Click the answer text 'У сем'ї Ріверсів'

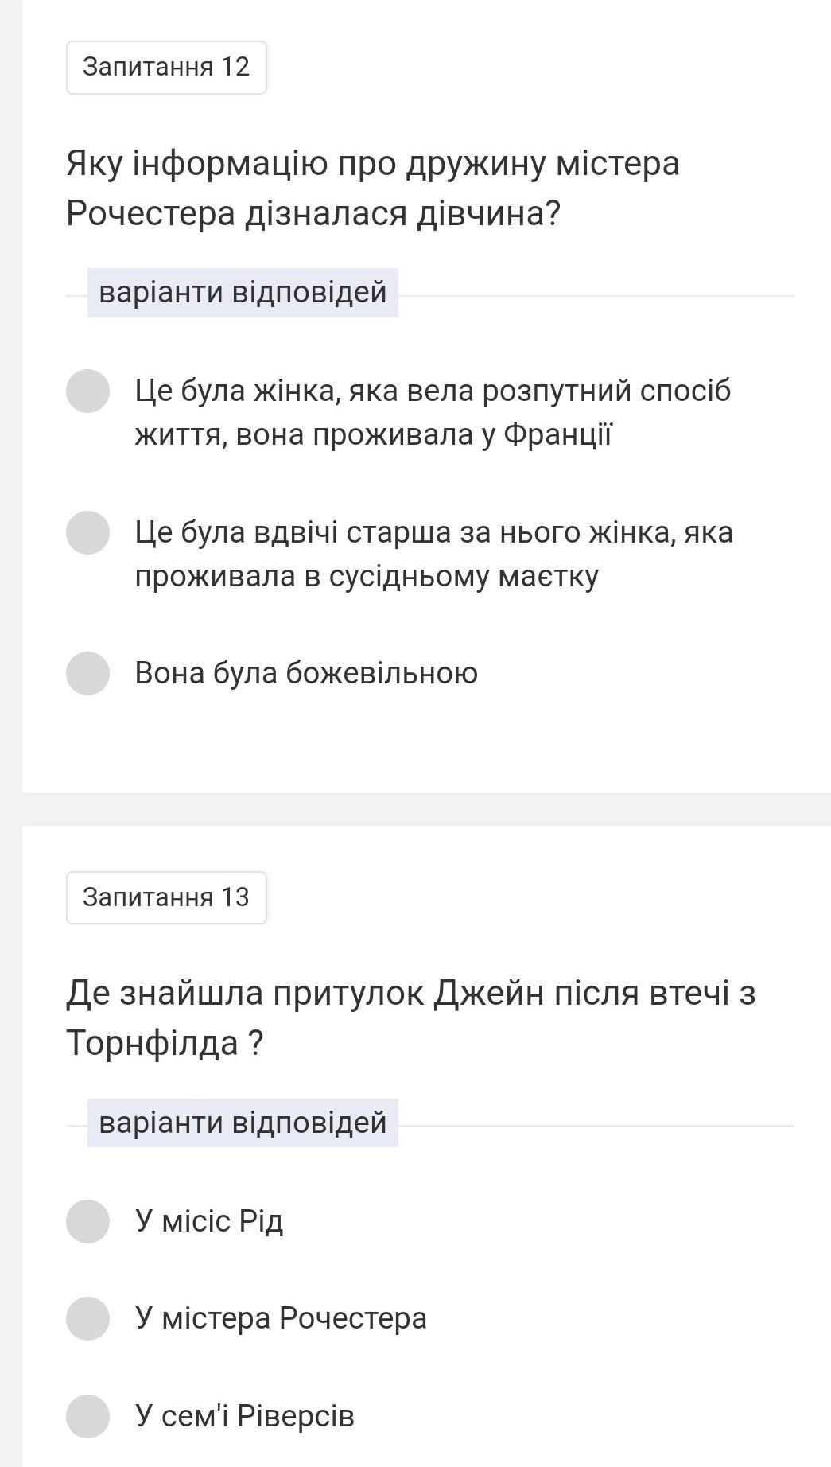pos(244,1416)
